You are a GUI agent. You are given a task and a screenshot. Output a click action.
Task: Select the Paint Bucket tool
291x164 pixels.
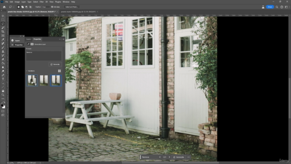click(x=3, y=63)
